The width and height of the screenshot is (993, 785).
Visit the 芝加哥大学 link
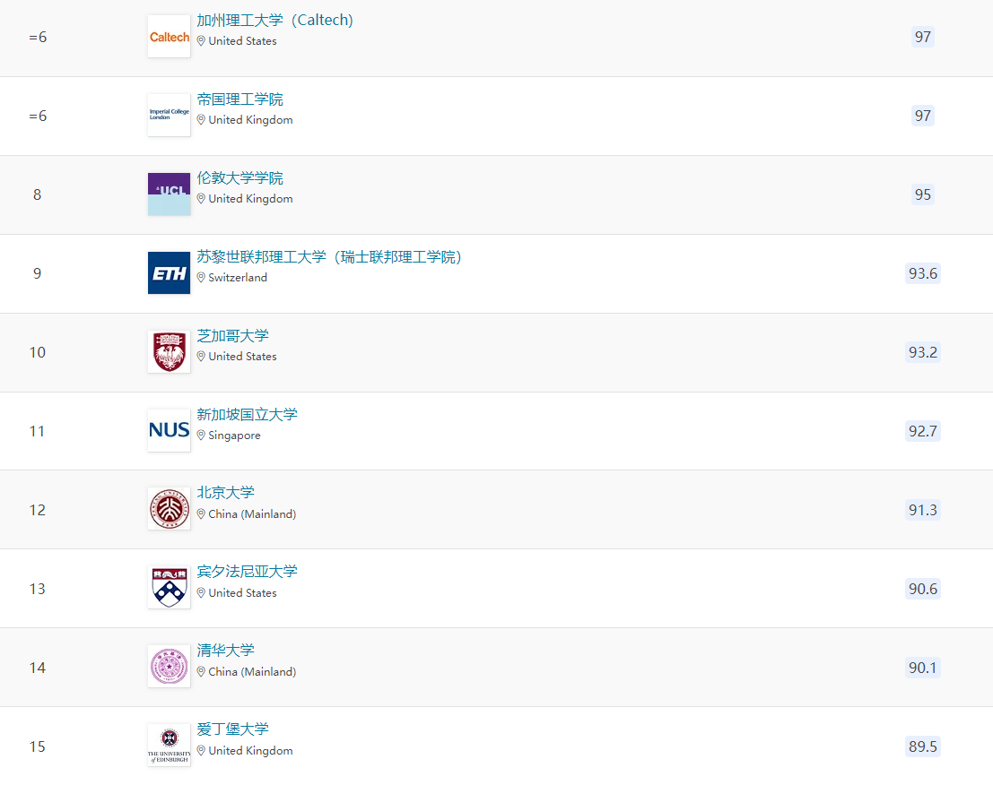(x=232, y=336)
